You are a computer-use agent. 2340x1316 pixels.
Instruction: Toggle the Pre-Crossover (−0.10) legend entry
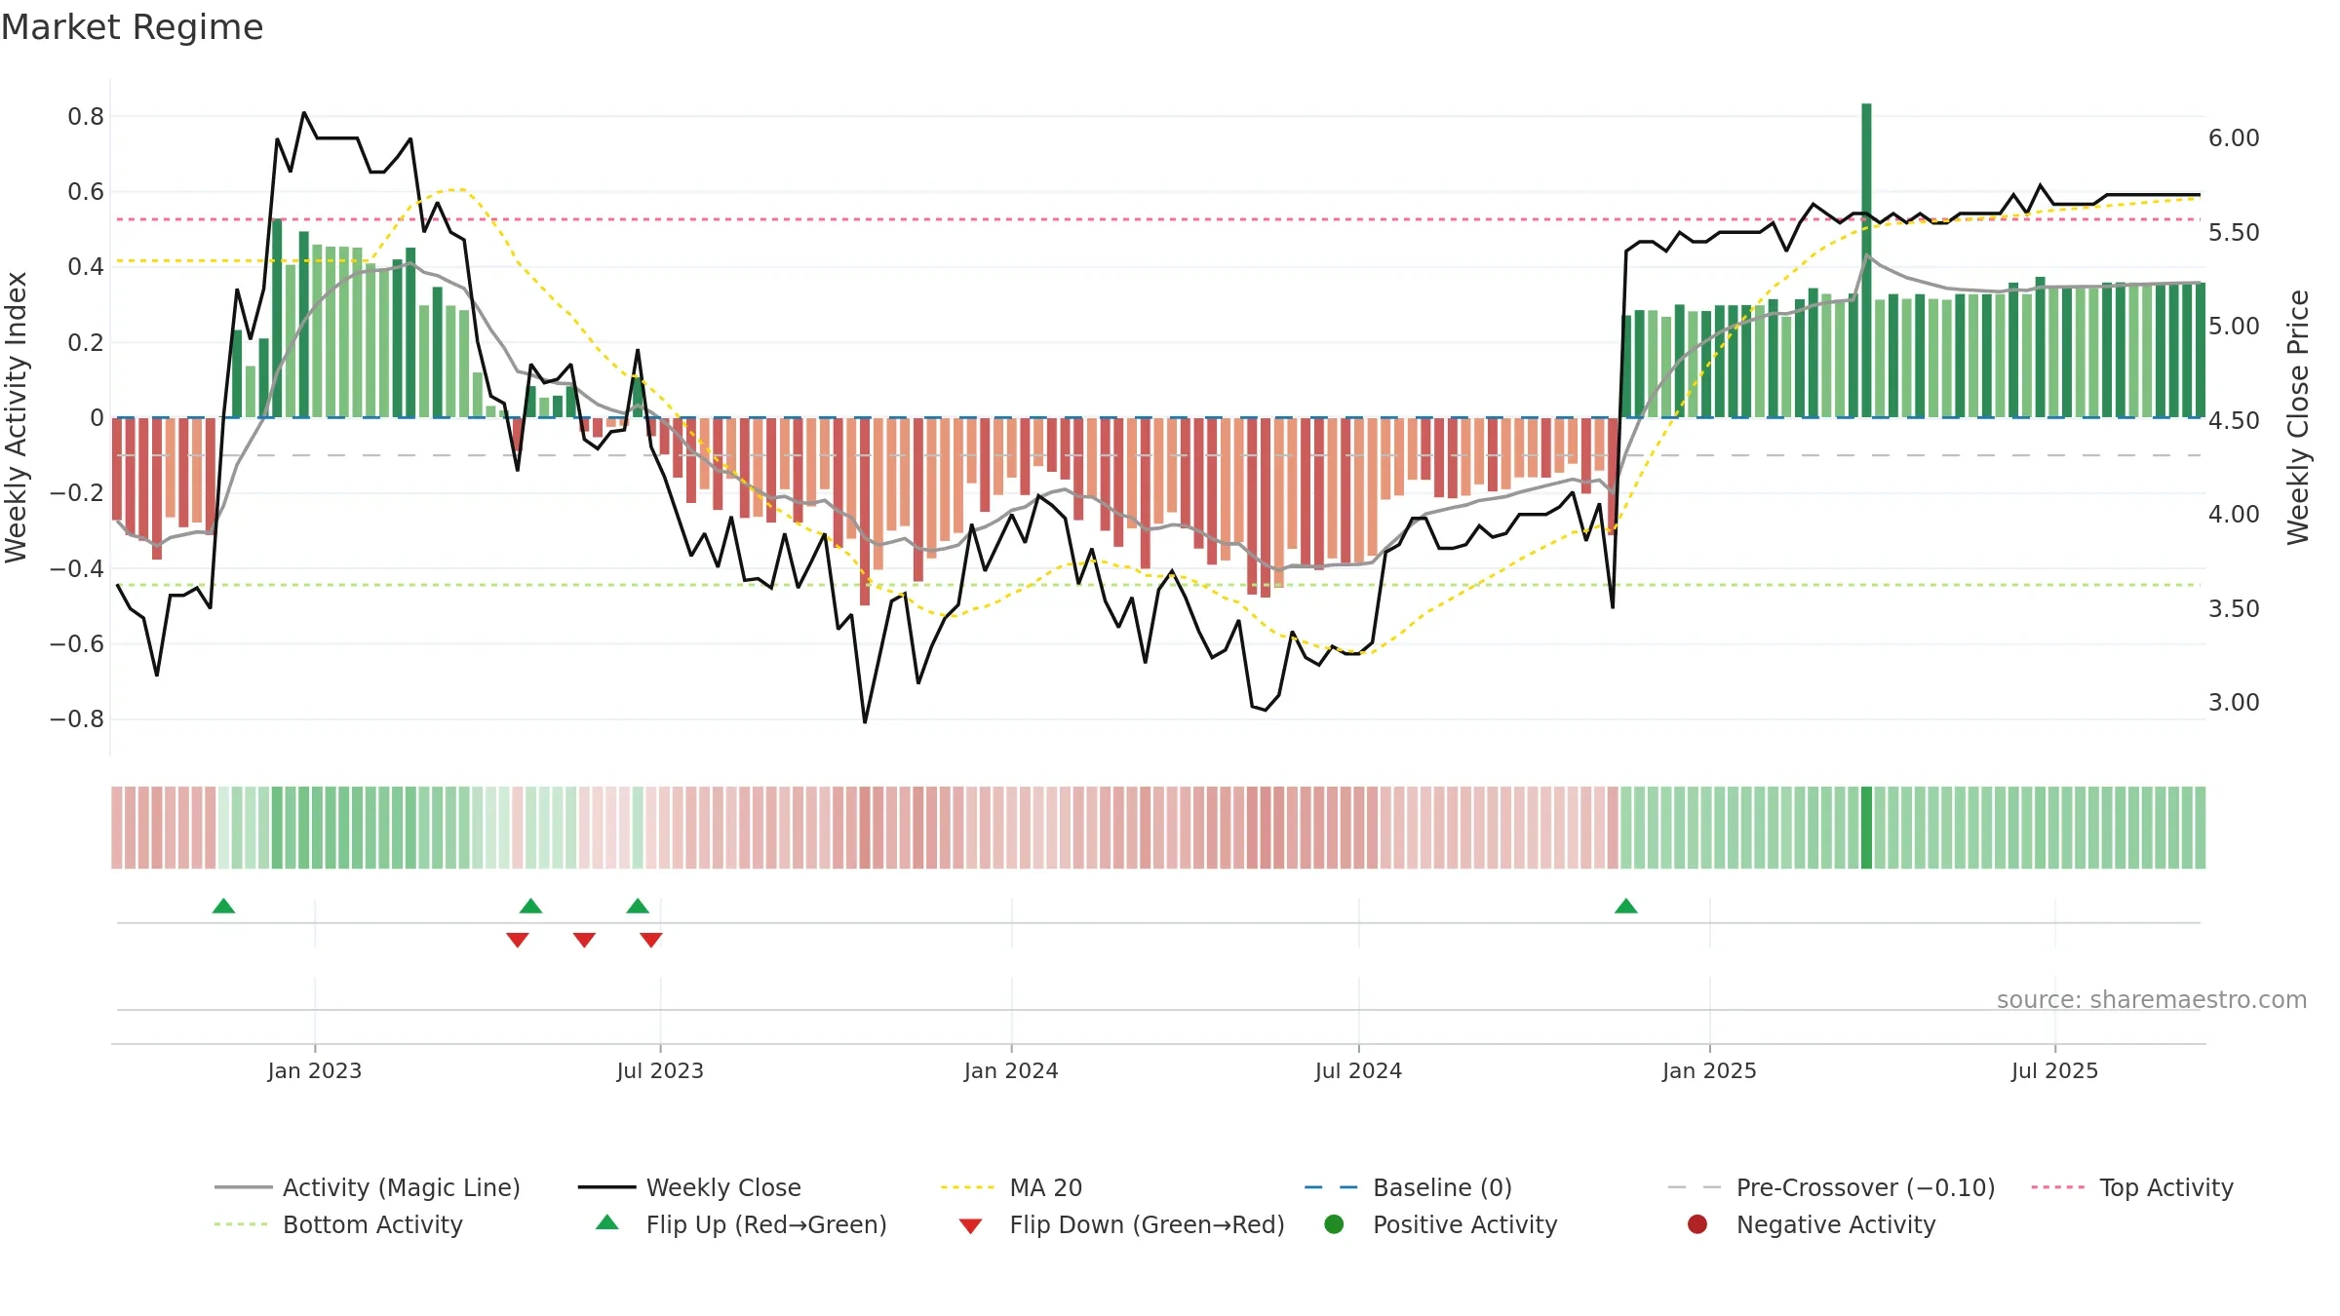coord(1831,1187)
